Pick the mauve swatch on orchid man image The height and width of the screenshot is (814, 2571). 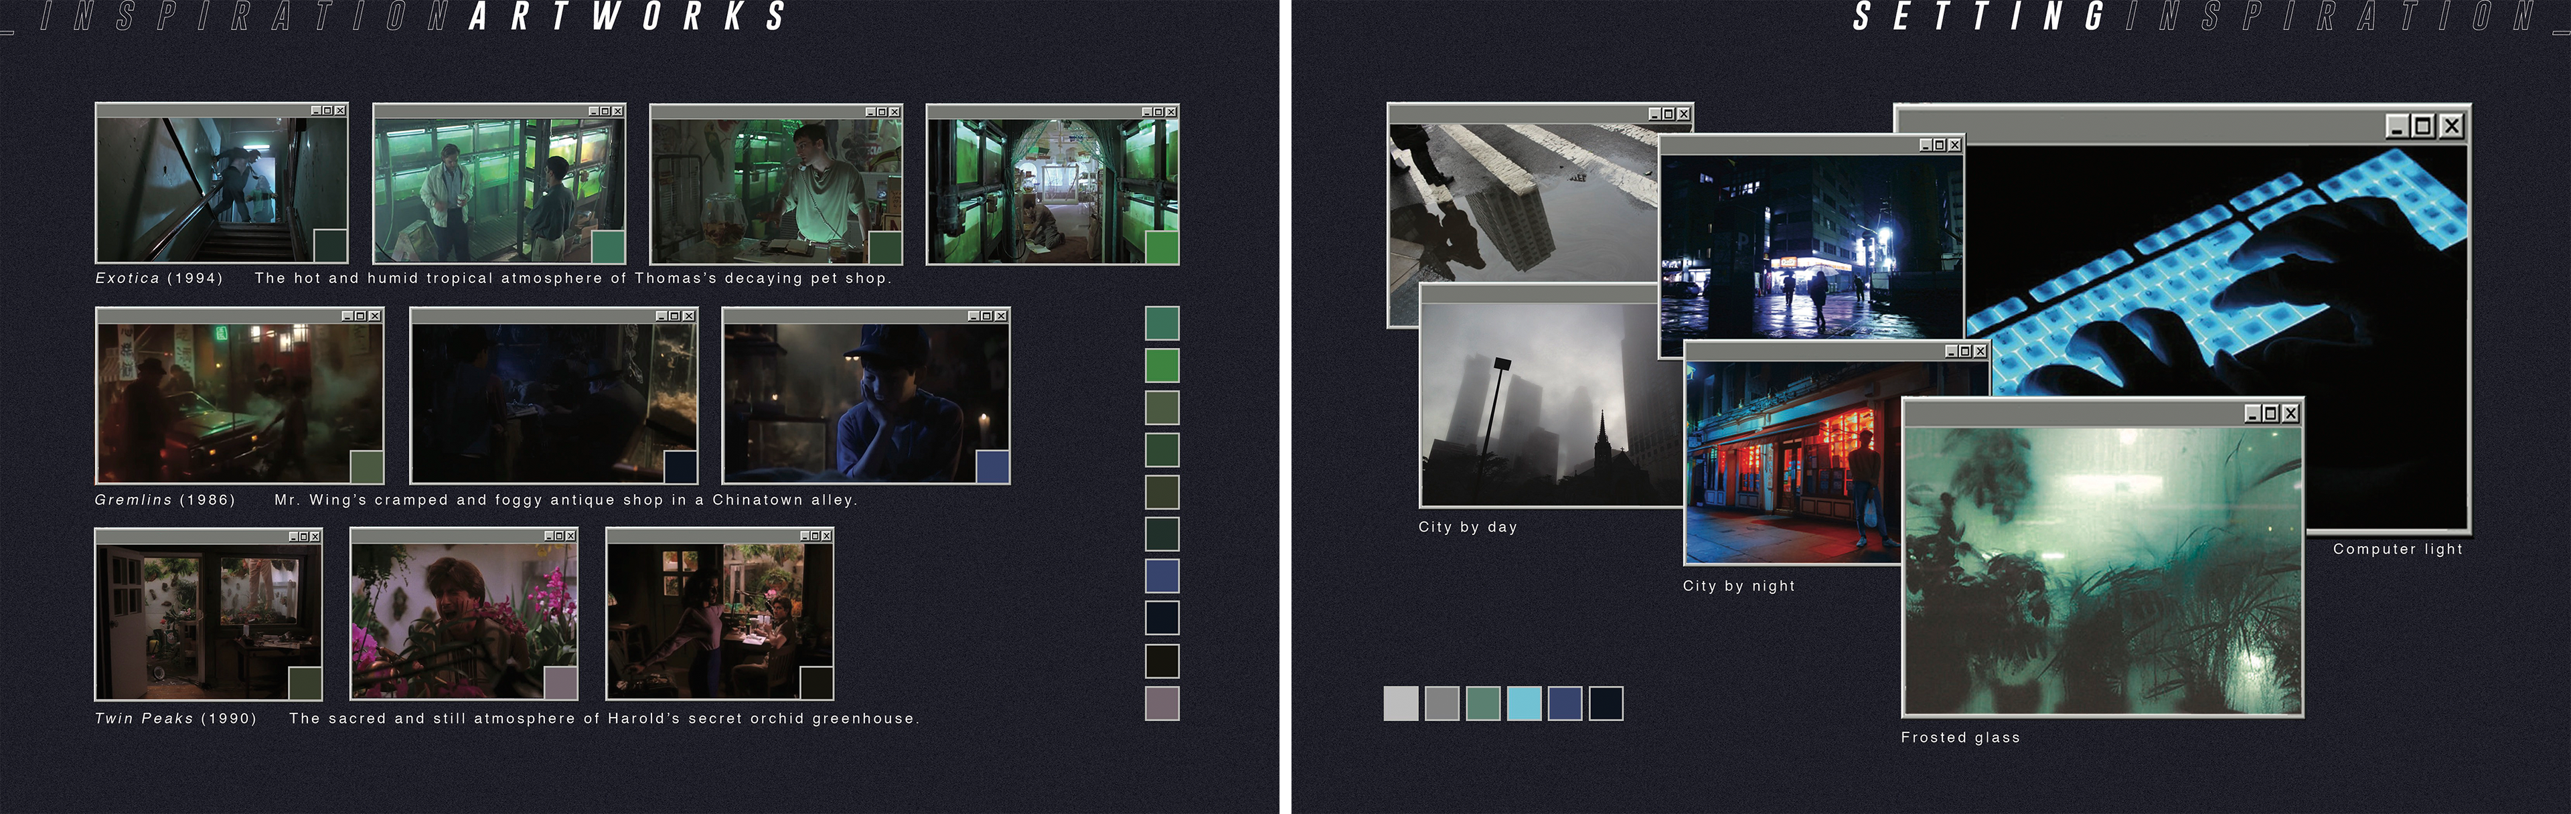[561, 682]
